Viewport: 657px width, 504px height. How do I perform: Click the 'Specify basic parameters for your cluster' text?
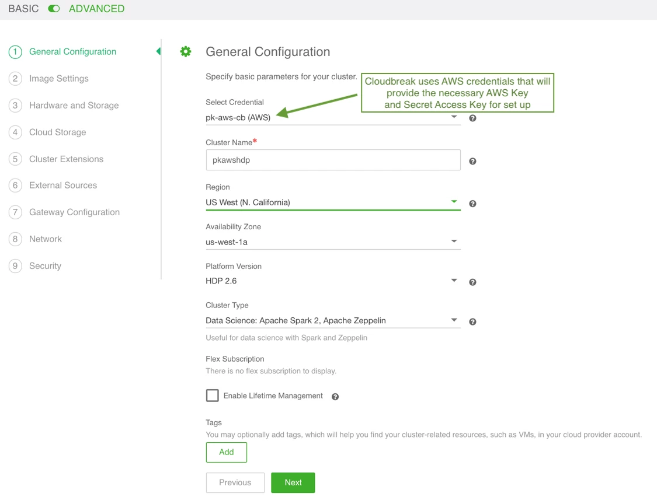pos(281,76)
